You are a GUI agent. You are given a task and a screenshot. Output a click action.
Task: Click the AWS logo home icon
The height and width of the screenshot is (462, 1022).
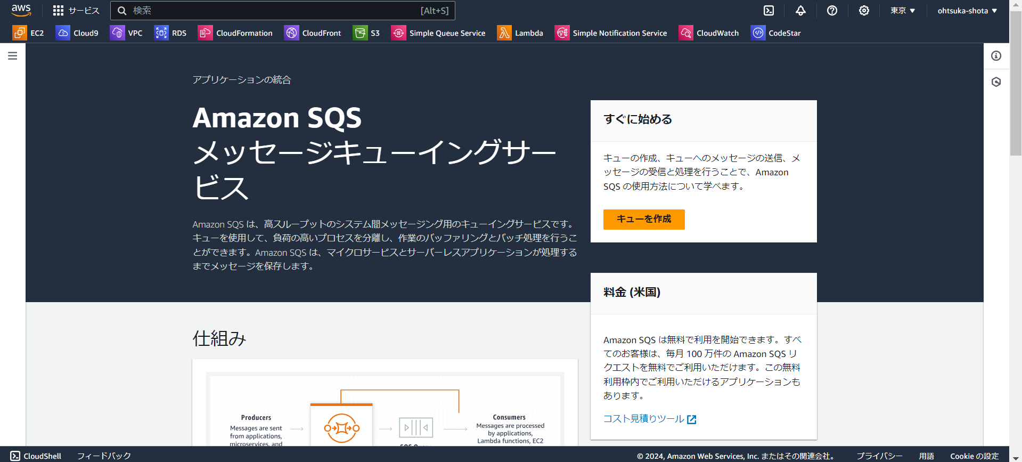click(21, 11)
